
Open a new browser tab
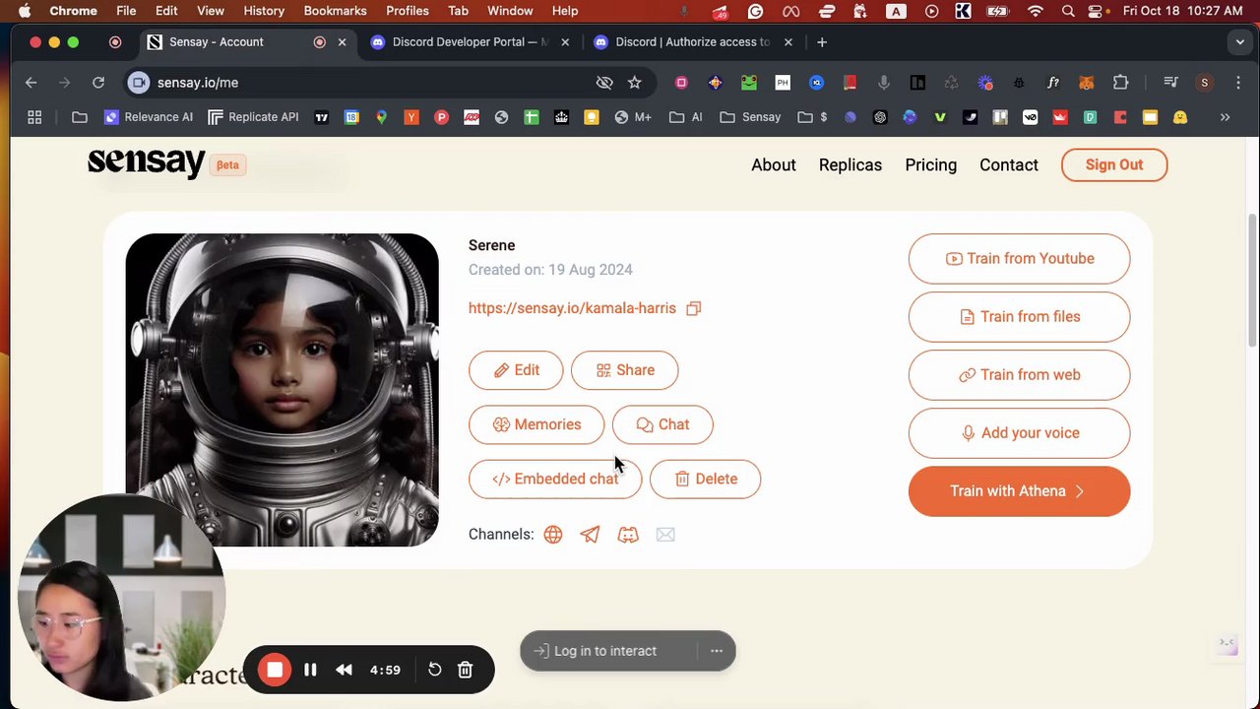pyautogui.click(x=822, y=42)
